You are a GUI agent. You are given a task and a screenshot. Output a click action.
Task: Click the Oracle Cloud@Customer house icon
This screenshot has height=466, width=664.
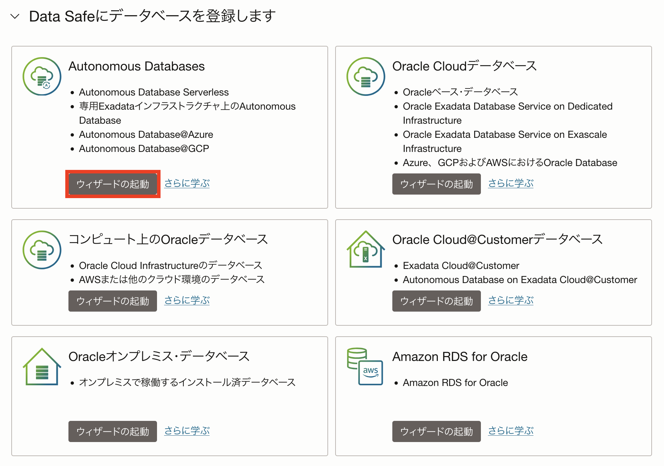(x=366, y=250)
